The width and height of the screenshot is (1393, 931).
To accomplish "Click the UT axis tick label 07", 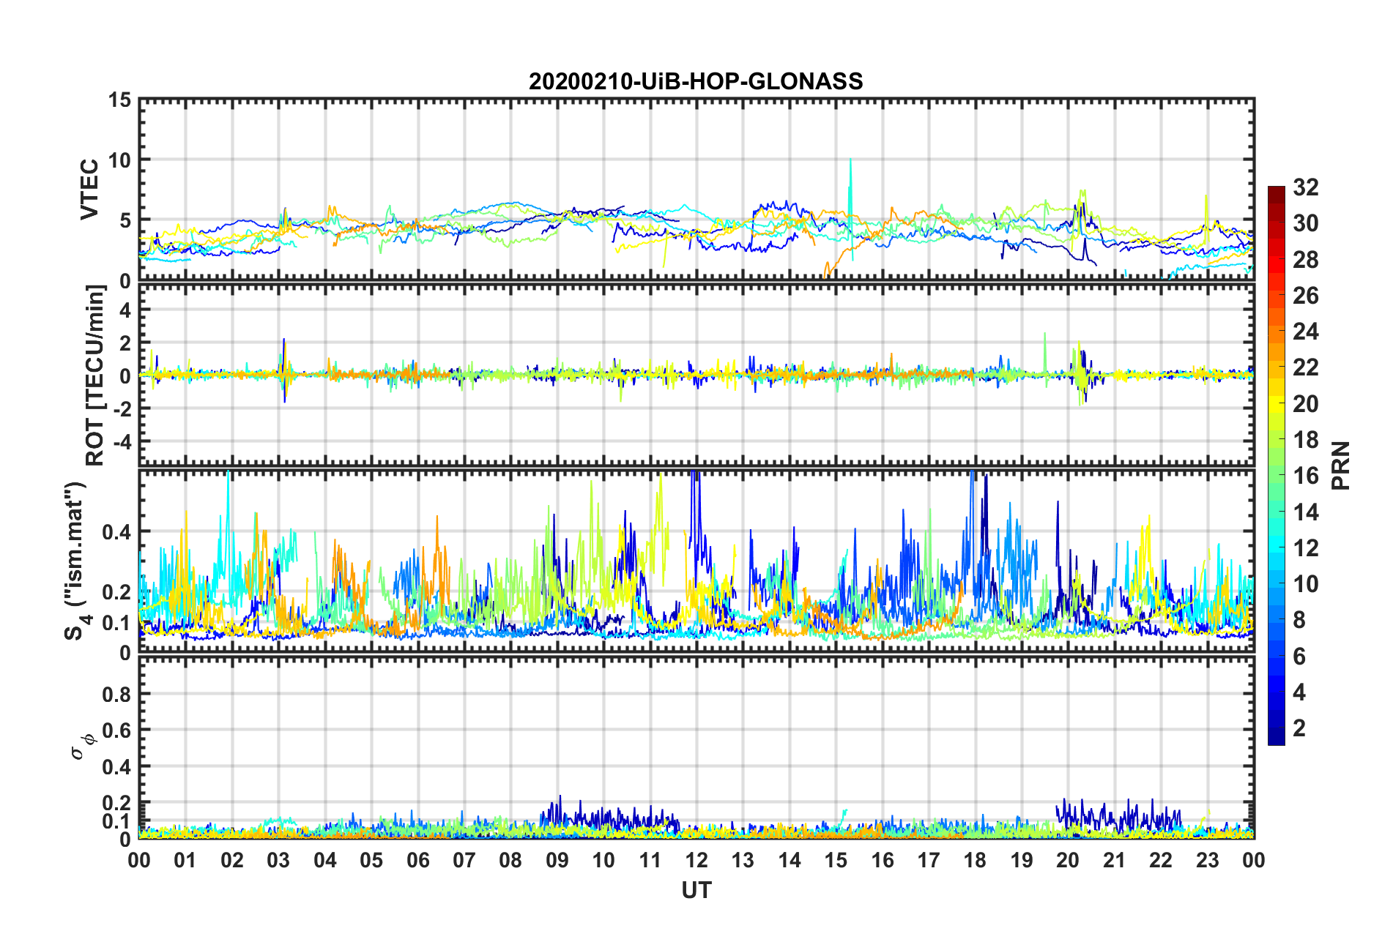I will click(464, 860).
